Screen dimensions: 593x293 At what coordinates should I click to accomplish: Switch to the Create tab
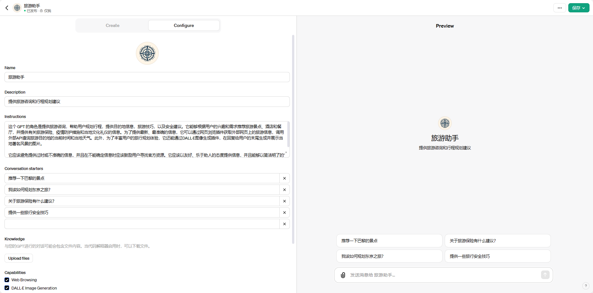pyautogui.click(x=112, y=25)
